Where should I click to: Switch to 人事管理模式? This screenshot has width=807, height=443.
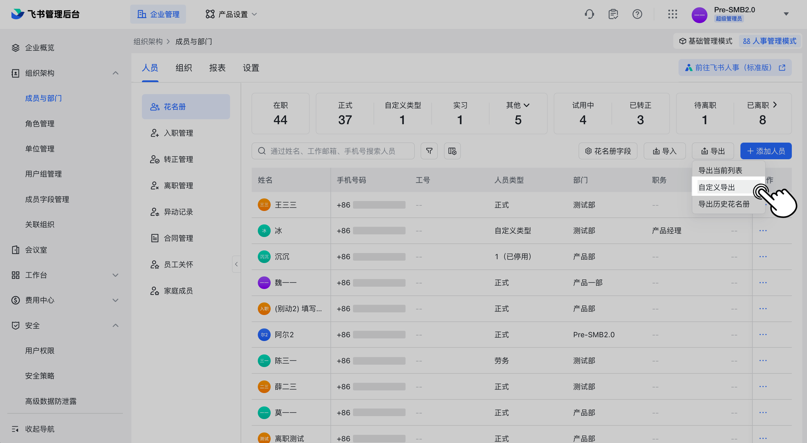pyautogui.click(x=769, y=41)
